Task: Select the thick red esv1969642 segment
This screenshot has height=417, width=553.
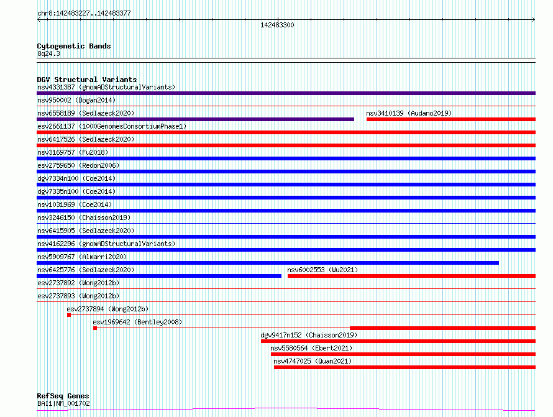Action: pos(442,328)
